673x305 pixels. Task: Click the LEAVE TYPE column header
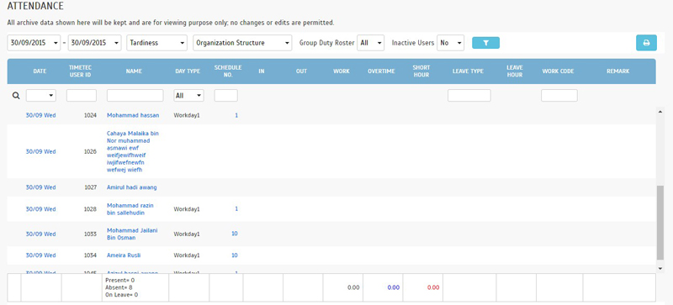coord(468,71)
